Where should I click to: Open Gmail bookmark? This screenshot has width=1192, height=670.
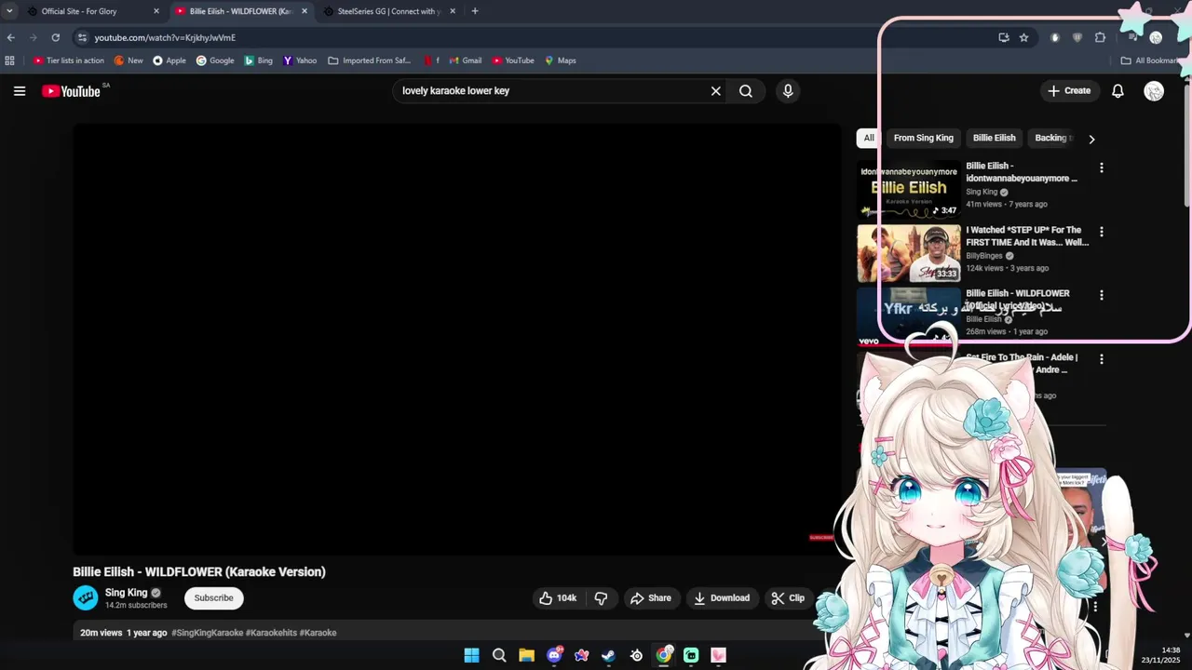(x=466, y=60)
